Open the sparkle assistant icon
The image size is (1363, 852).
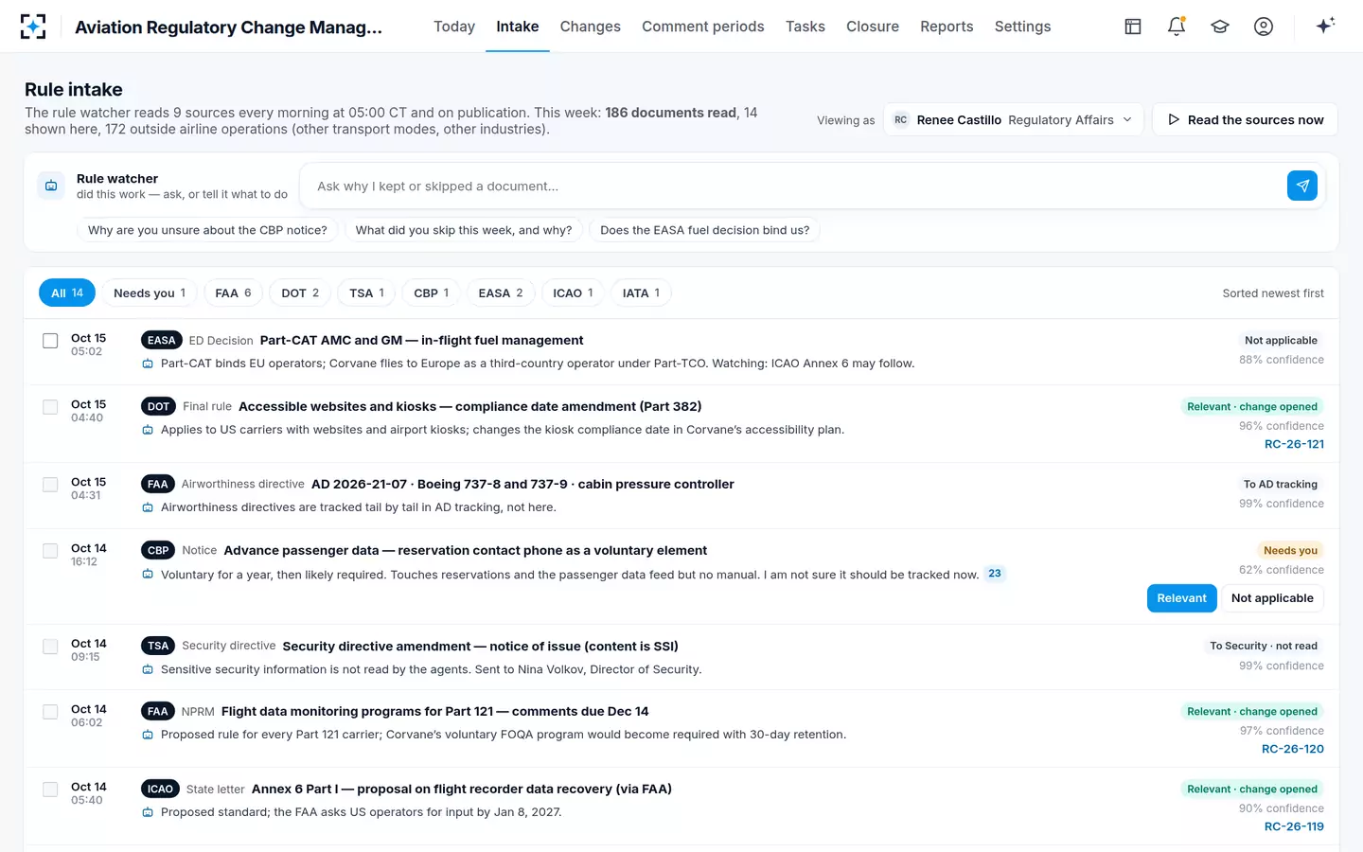[x=1325, y=26]
